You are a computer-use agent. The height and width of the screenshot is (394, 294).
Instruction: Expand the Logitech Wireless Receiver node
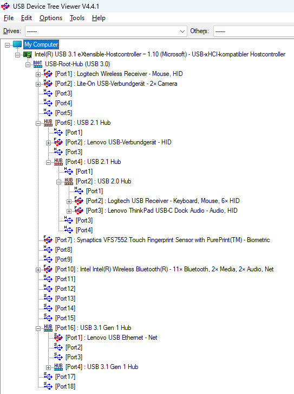(x=38, y=75)
